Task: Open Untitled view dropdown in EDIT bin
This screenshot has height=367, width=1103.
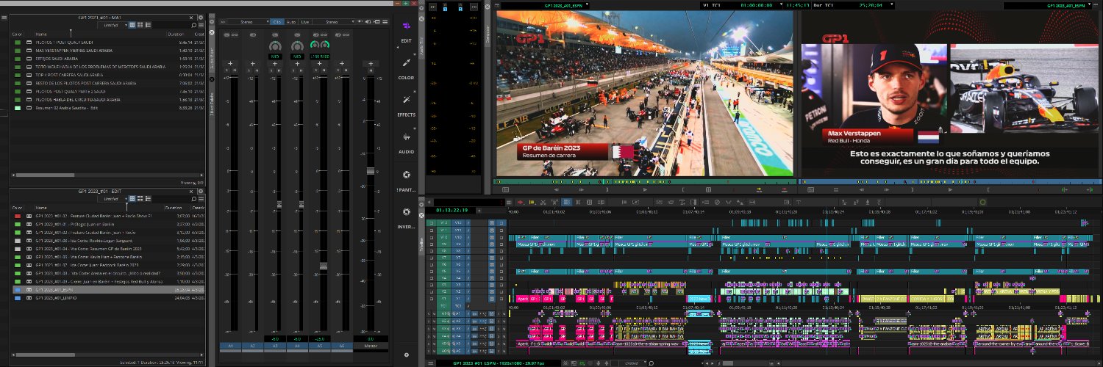Action: (x=113, y=198)
